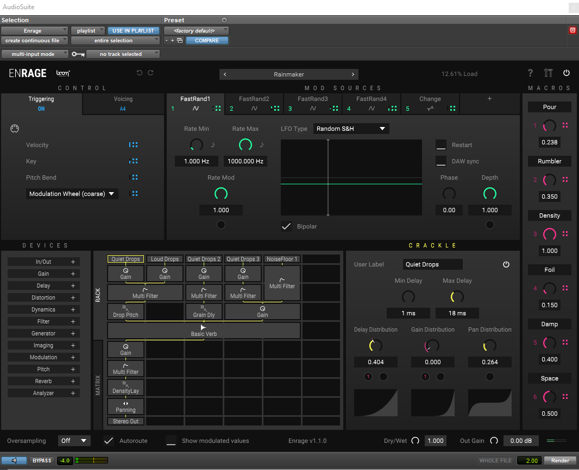
Task: Adjust the Rate Max knob
Action: point(246,144)
